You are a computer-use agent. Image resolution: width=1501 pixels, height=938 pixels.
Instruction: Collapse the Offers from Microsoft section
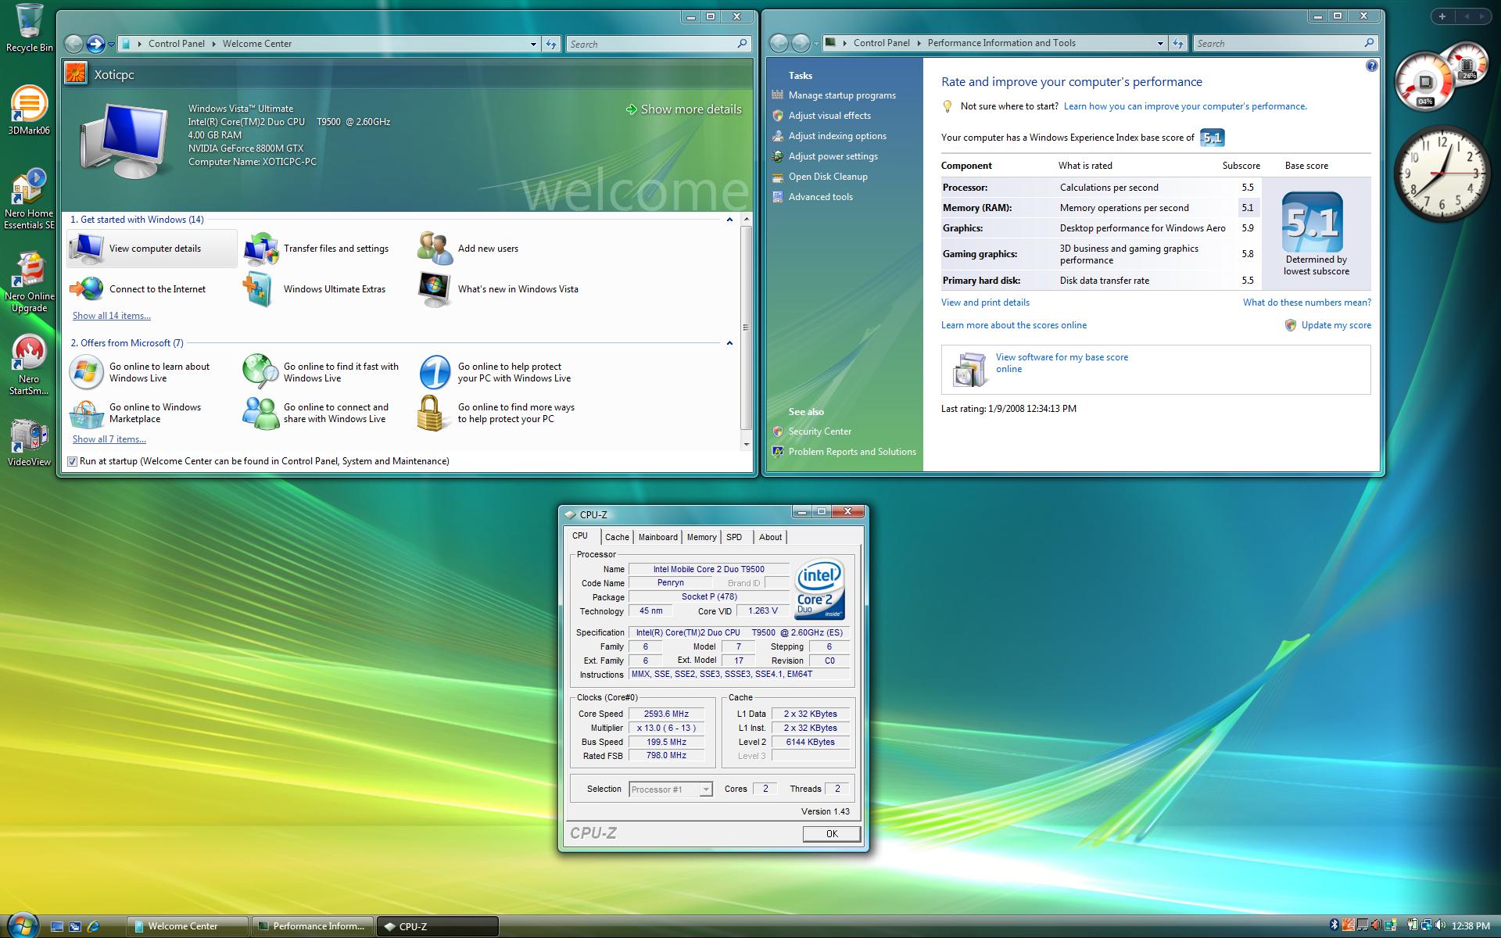click(729, 343)
